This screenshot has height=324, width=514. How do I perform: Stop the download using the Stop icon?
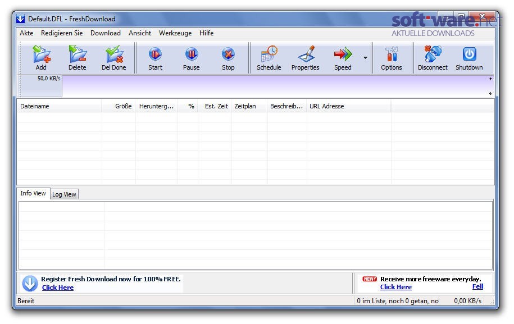pos(228,58)
